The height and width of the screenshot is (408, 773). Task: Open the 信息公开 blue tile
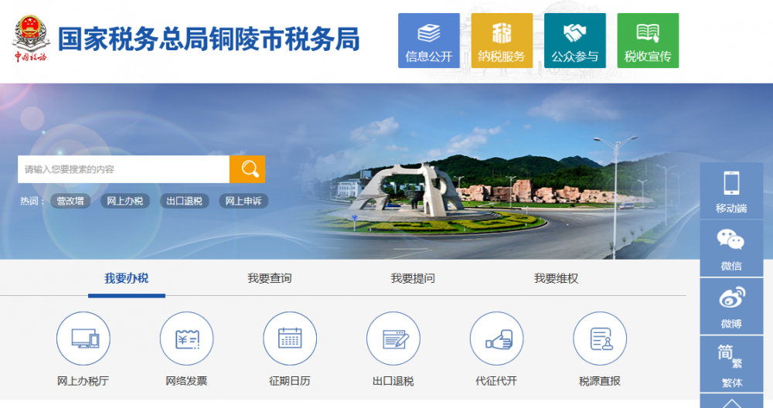(x=428, y=40)
